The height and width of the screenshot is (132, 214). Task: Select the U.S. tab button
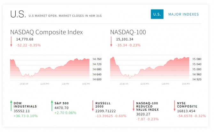pos(157,14)
